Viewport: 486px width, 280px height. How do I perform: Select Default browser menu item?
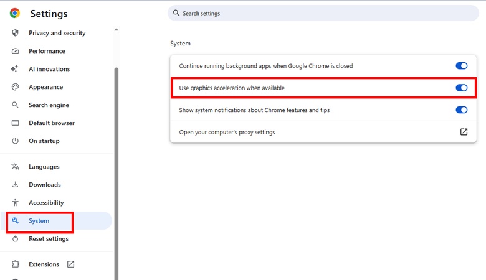52,123
